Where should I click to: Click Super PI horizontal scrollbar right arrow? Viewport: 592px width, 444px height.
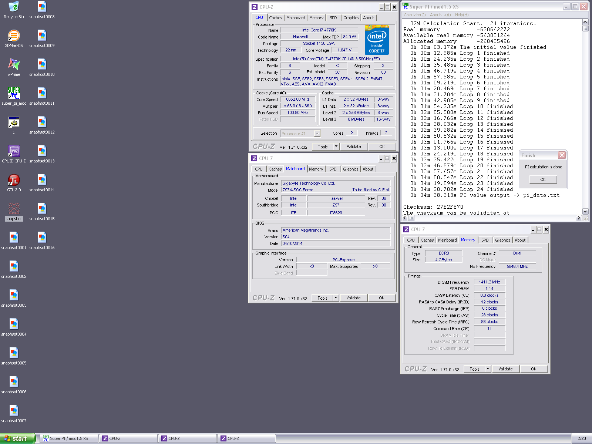[x=579, y=218]
